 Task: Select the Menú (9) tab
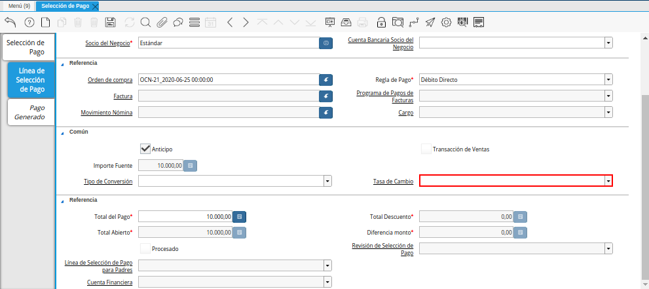[x=18, y=6]
